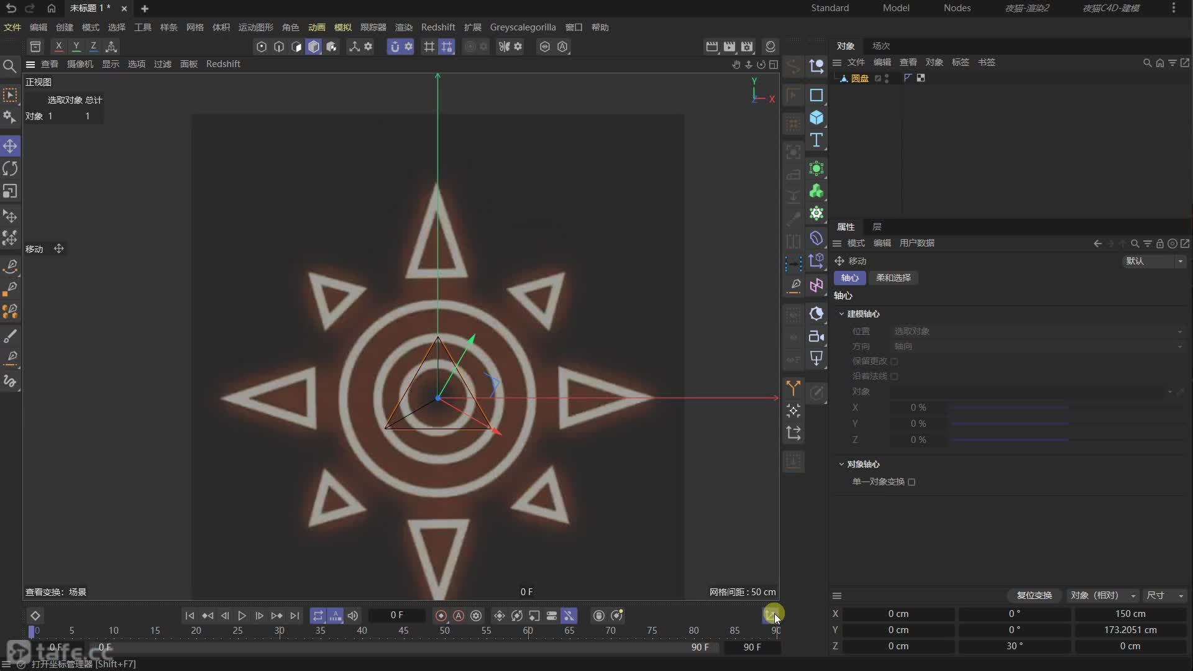Viewport: 1193px width, 671px height.
Task: Select the Move tool in left toolbar
Action: [10, 146]
